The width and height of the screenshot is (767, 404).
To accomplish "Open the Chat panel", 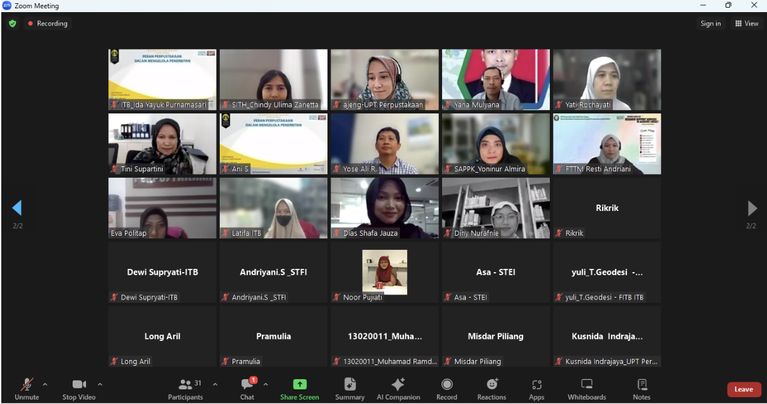I will [247, 389].
